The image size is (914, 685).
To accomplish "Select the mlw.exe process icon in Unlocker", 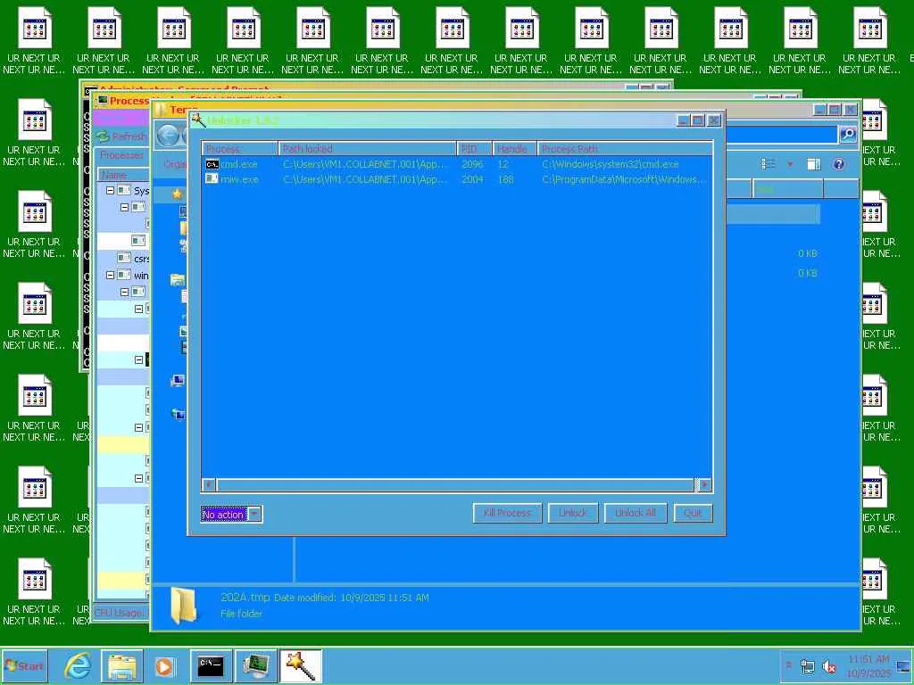I will point(212,178).
